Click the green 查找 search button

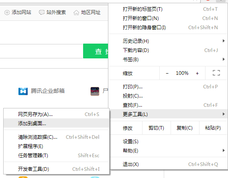tap(96, 51)
